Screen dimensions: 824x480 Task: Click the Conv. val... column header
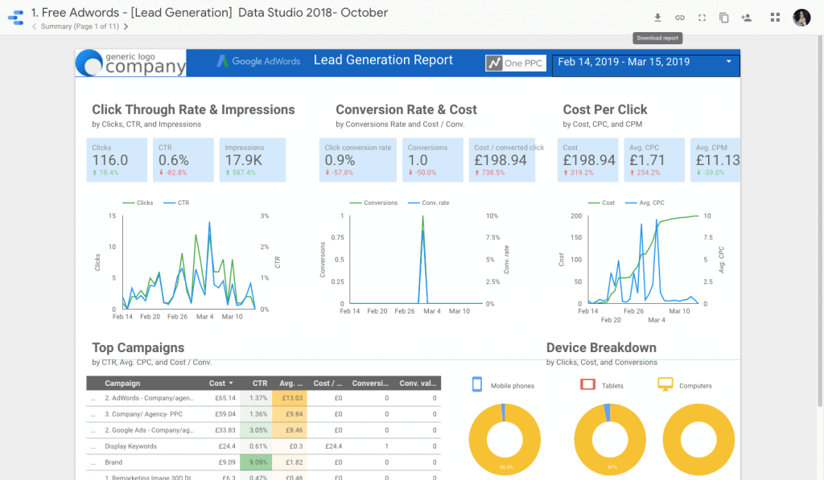click(418, 384)
